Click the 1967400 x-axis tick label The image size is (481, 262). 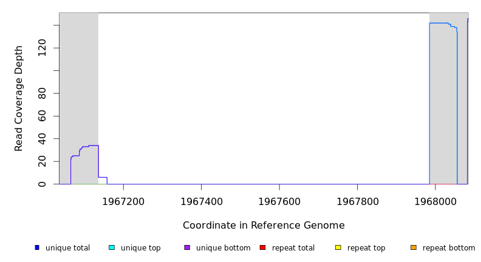(201, 200)
